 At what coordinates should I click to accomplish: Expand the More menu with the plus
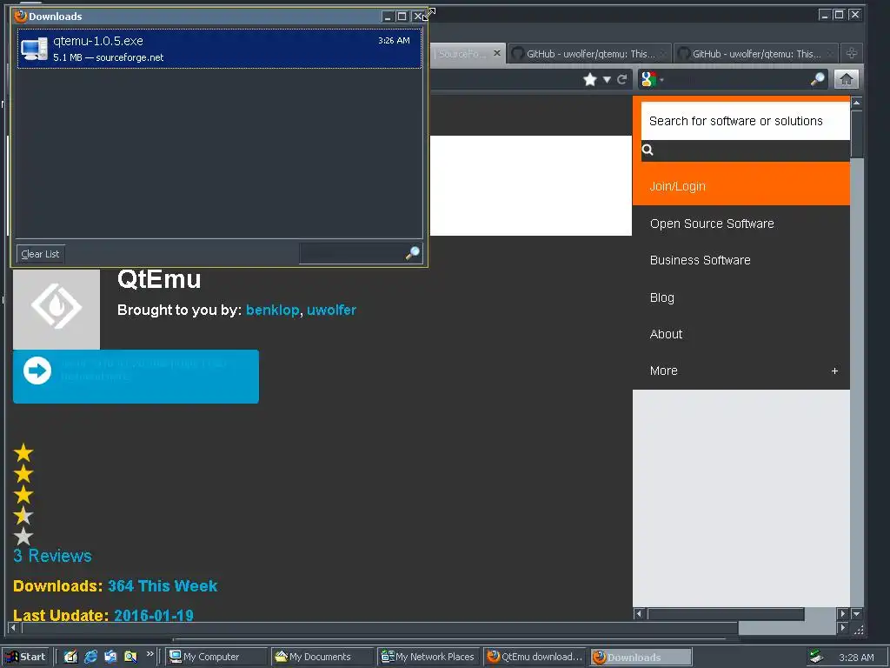click(834, 371)
